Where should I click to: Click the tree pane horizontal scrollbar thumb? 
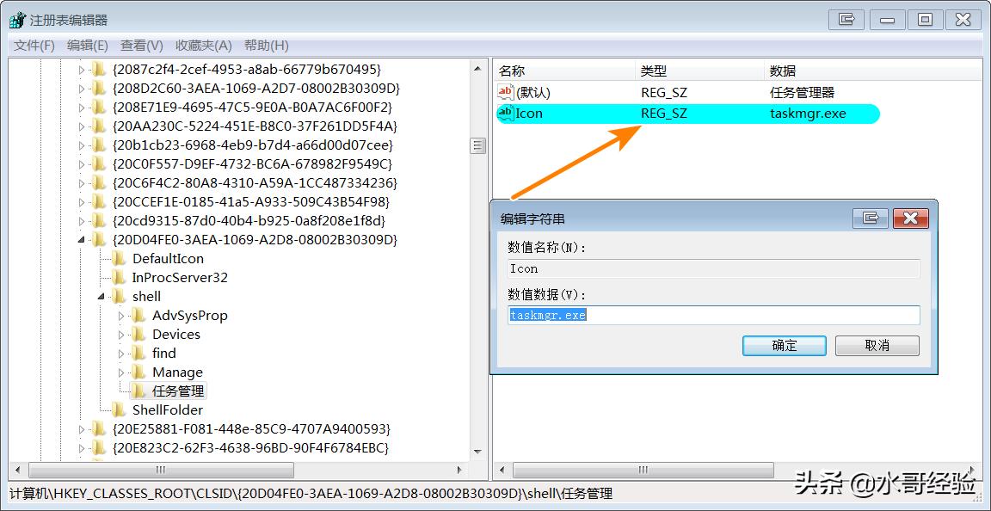(161, 470)
